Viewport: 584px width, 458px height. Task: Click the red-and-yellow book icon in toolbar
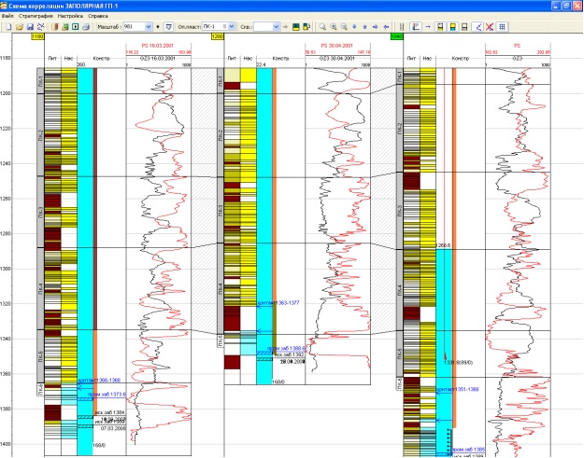coord(55,27)
